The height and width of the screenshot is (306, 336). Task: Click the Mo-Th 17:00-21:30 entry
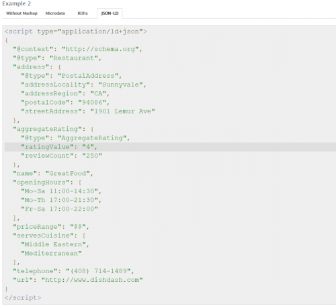pos(61,200)
